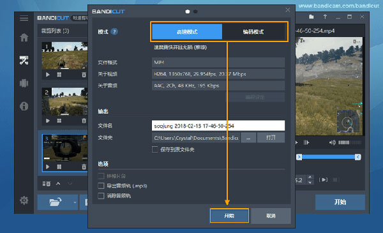
Task: Click the timeline start handle
Action: click(299, 157)
